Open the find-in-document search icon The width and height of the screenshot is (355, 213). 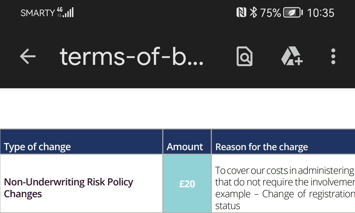click(x=245, y=56)
